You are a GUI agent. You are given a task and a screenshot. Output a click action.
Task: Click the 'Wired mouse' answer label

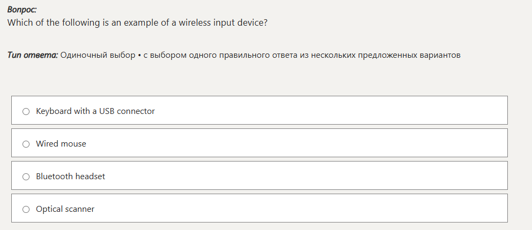(61, 144)
